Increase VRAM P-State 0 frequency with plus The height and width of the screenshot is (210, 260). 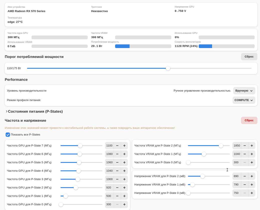[x=251, y=162]
